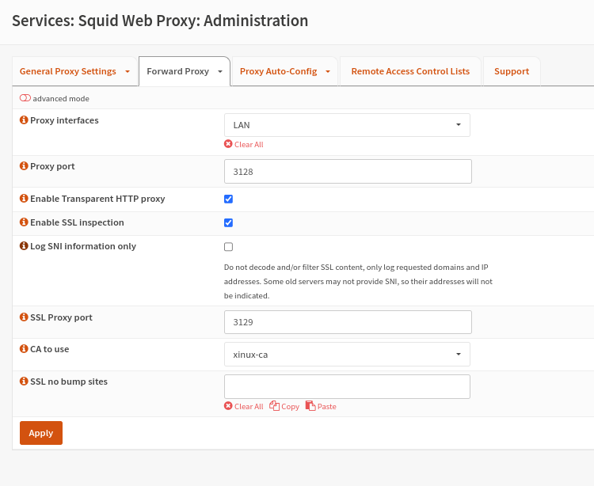Toggle help icon for Log SNI information only
Viewport: 594px width, 486px height.
click(x=24, y=246)
